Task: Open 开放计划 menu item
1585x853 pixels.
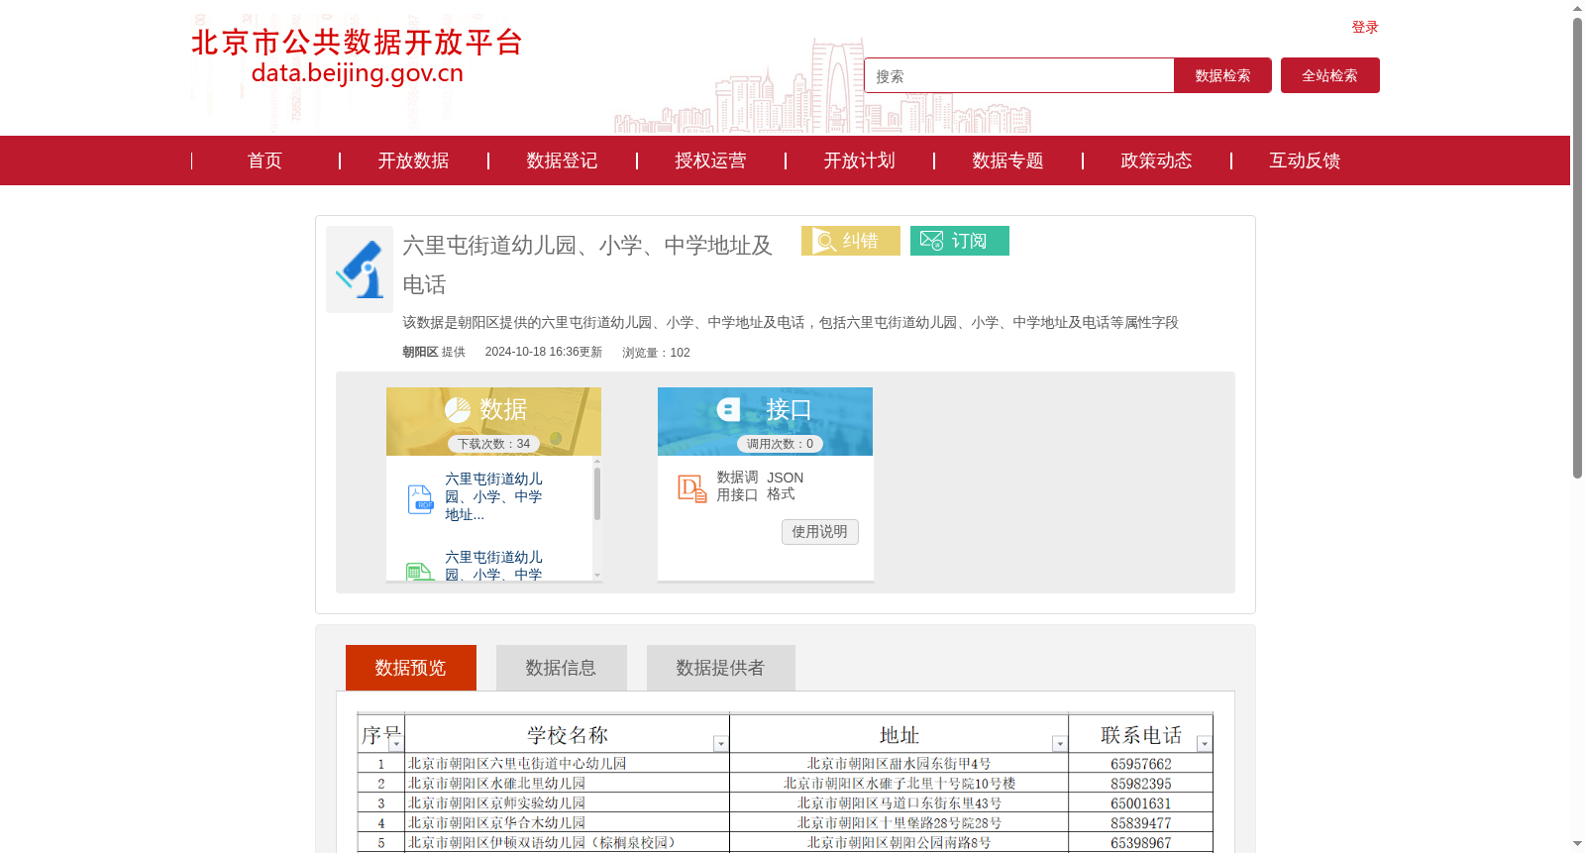Action: coord(859,160)
